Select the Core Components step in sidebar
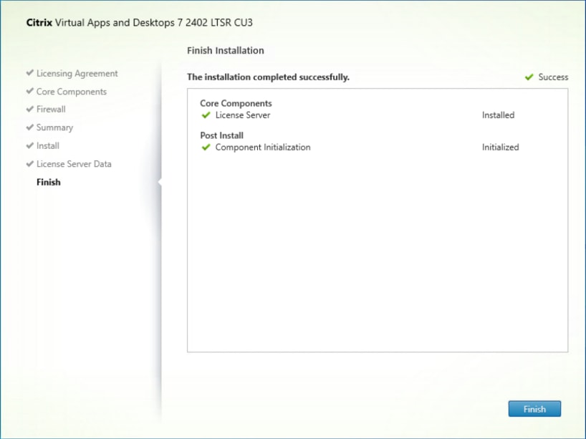 pyautogui.click(x=72, y=92)
